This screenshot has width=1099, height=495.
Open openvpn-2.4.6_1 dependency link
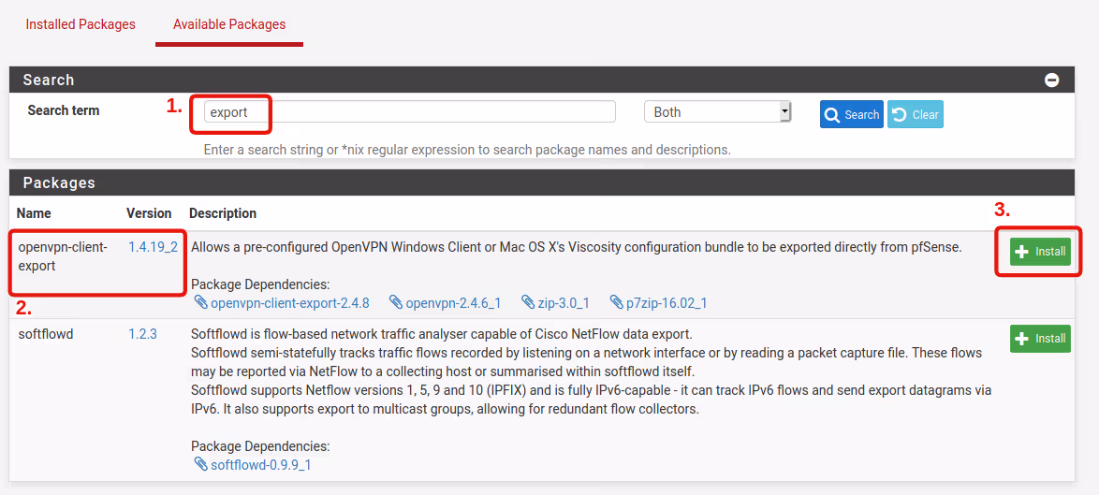coord(453,303)
